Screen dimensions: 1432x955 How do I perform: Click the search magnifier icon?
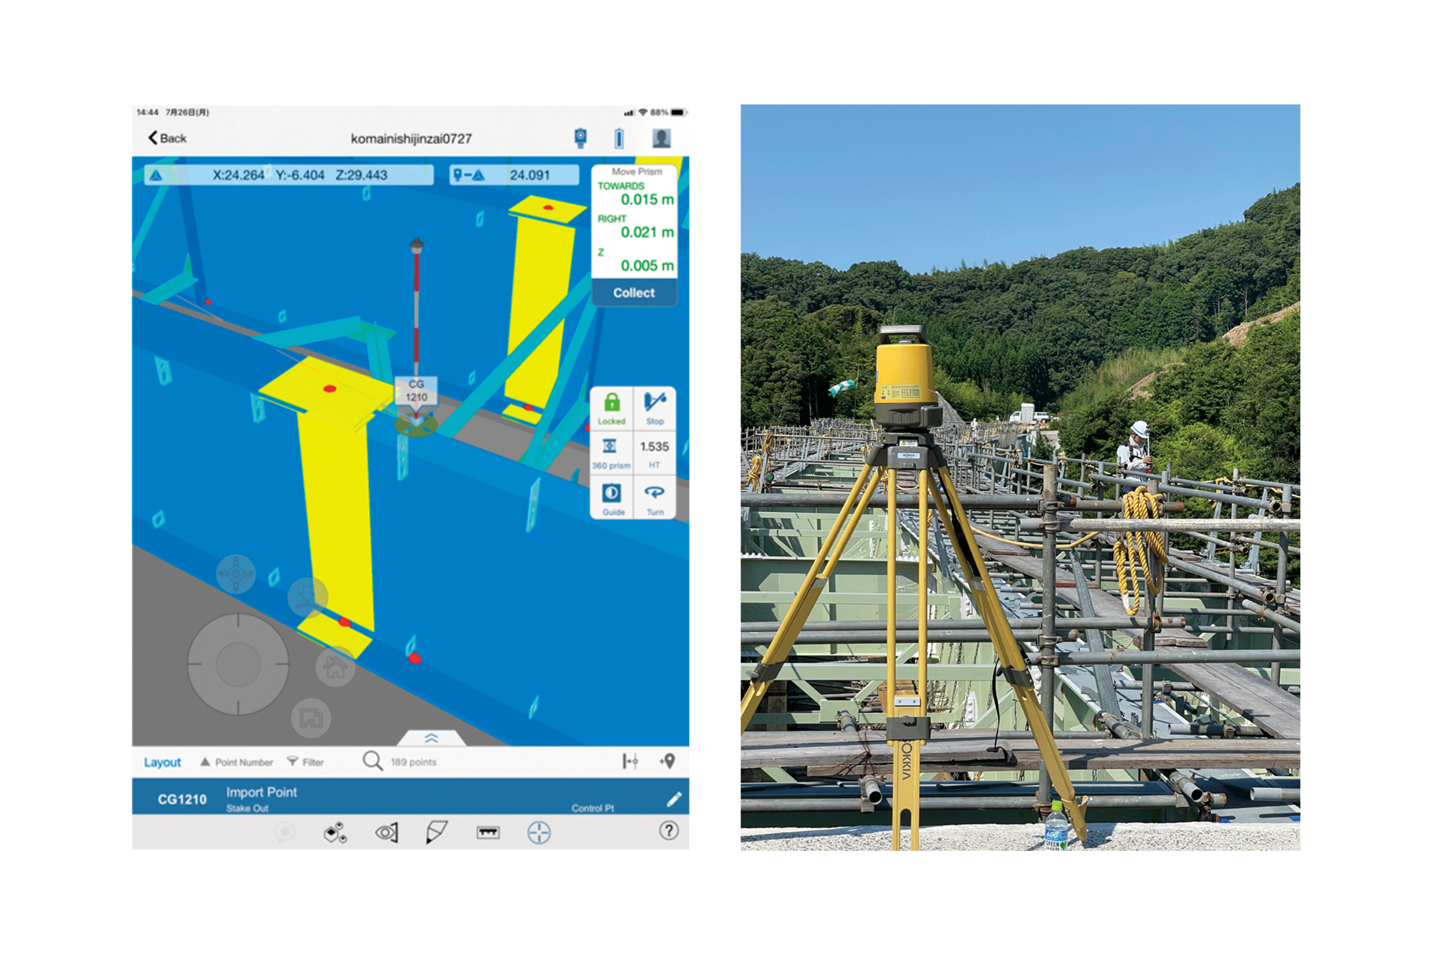pyautogui.click(x=372, y=761)
